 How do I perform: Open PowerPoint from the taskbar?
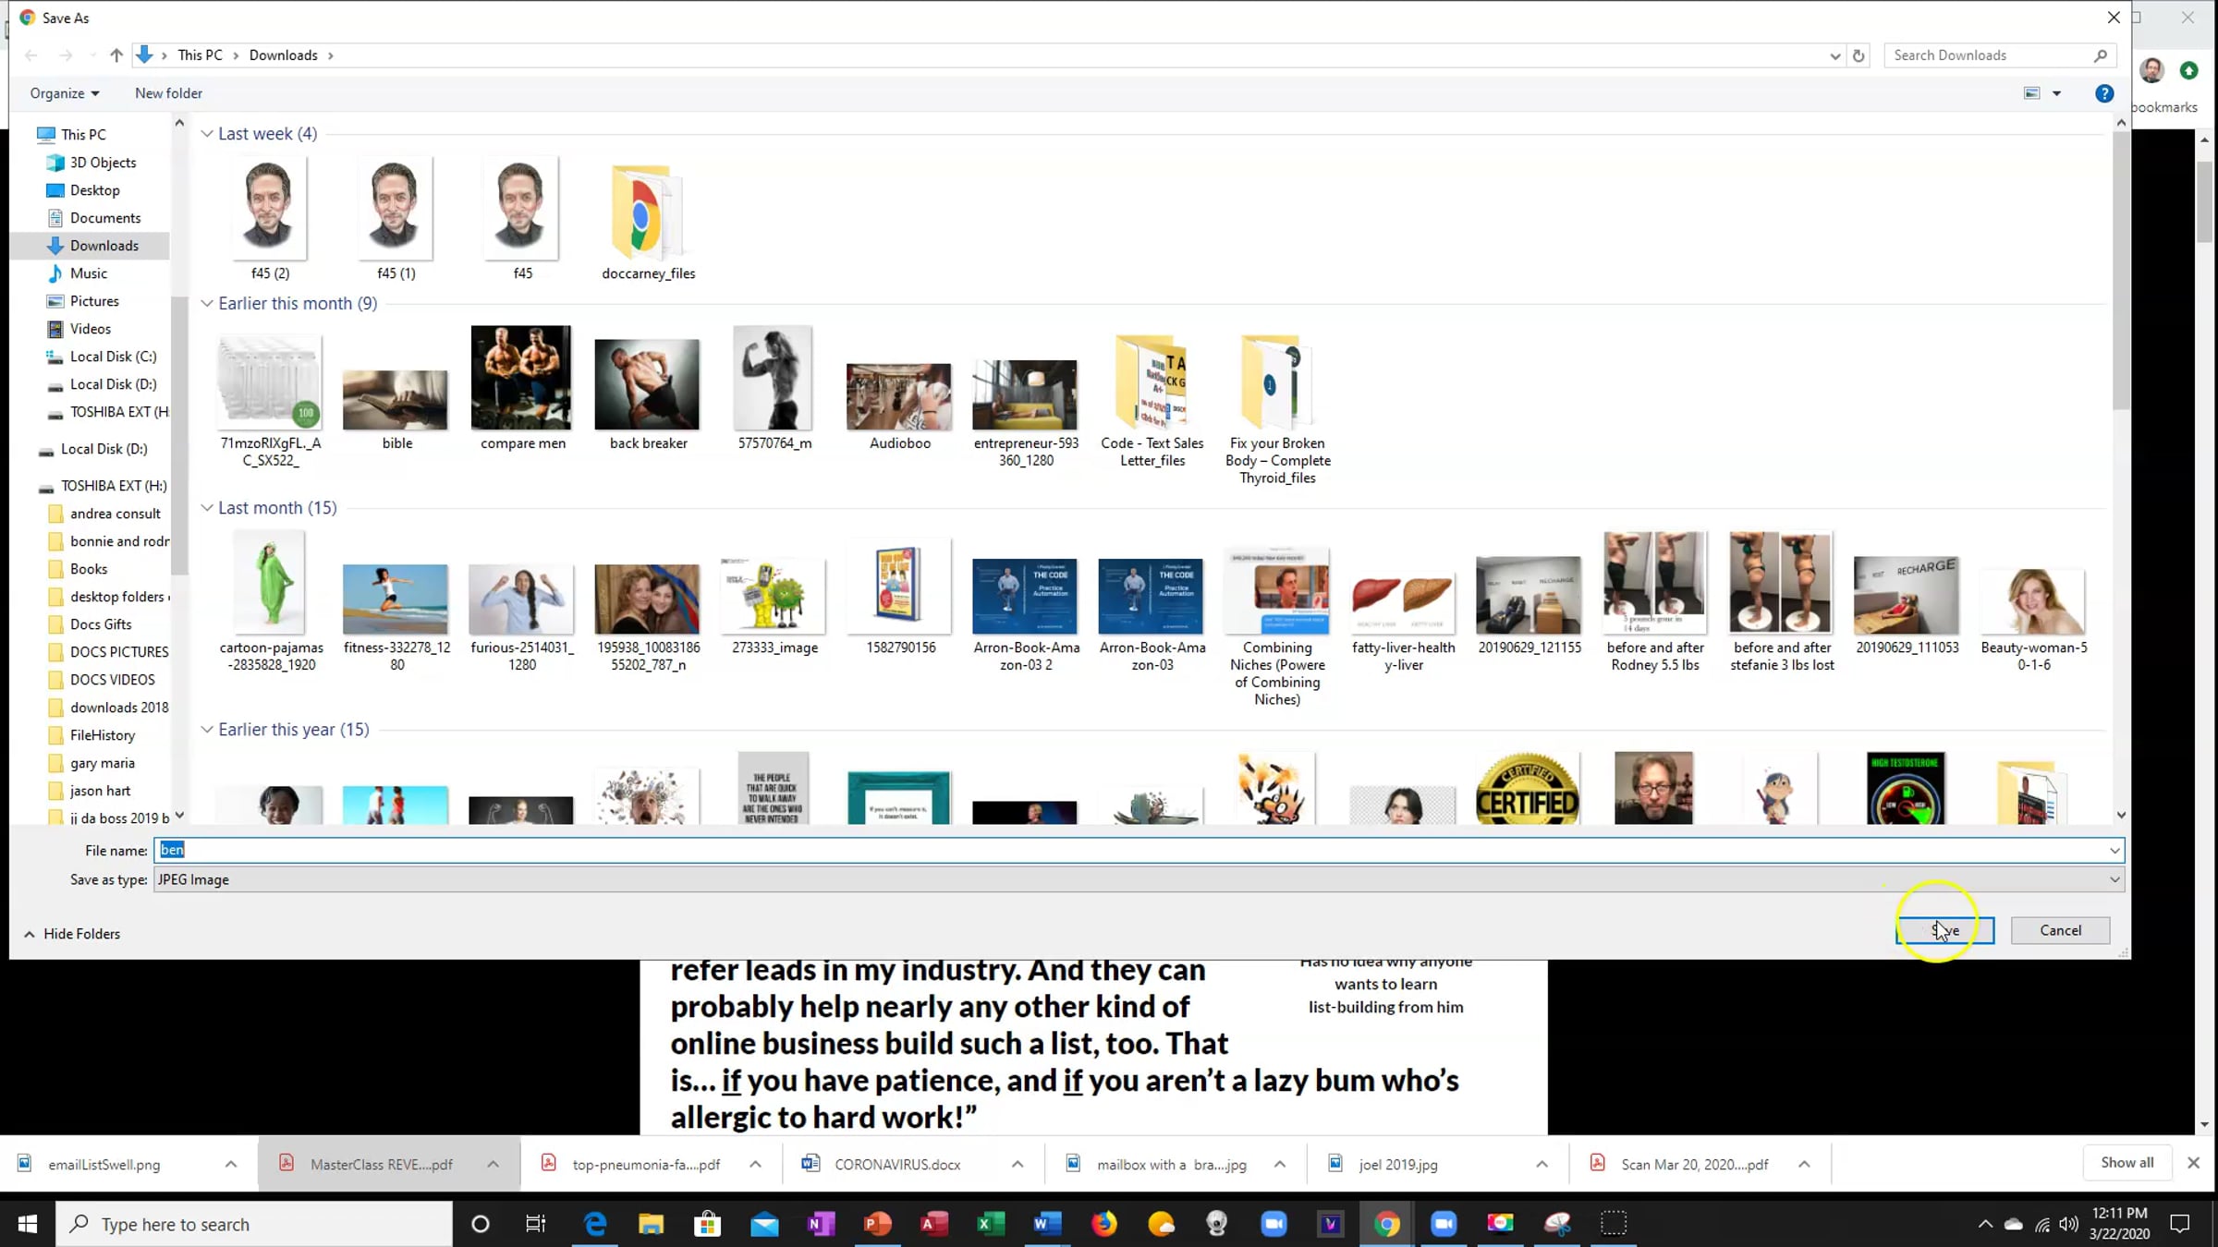pyautogui.click(x=877, y=1224)
